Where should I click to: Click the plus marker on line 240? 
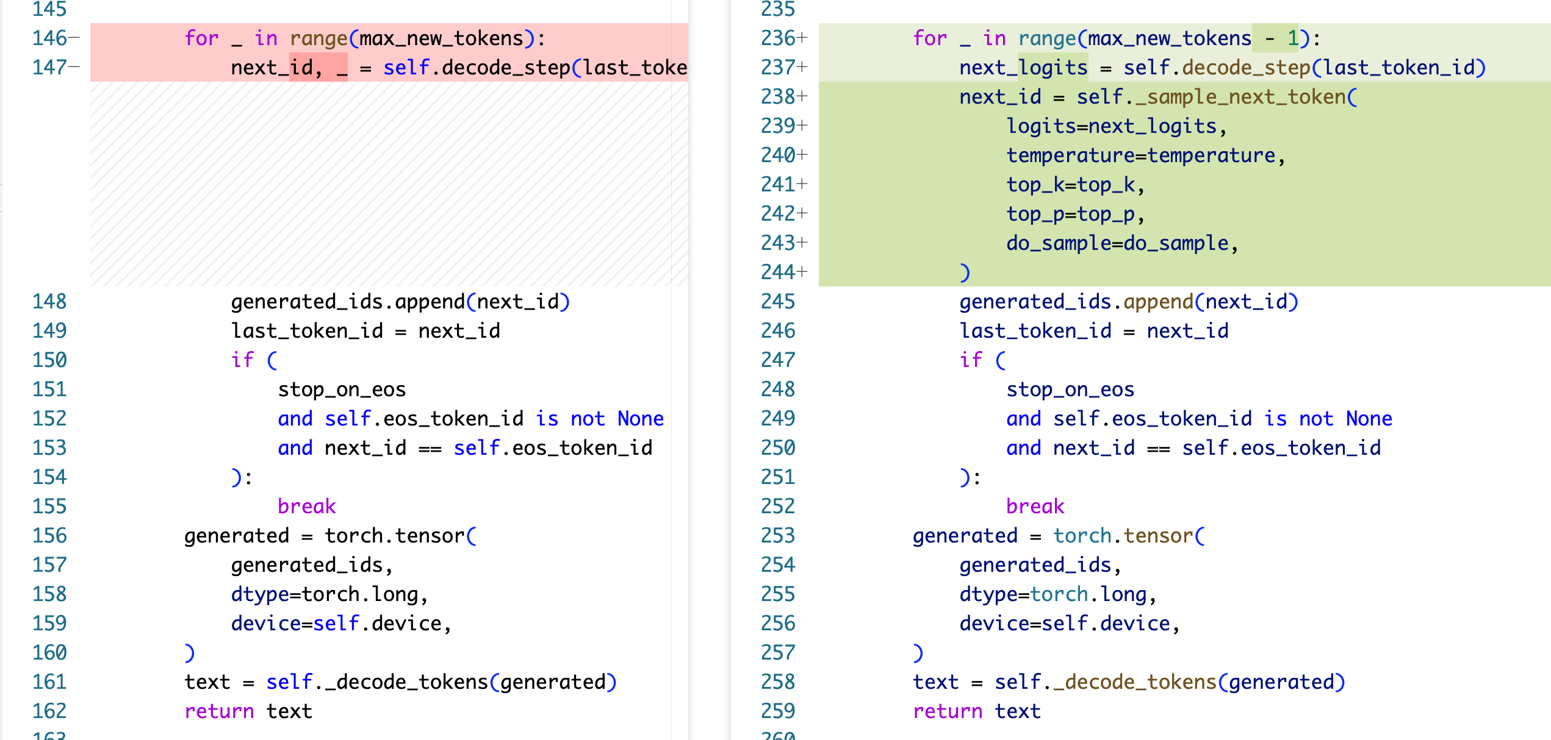pyautogui.click(x=802, y=155)
